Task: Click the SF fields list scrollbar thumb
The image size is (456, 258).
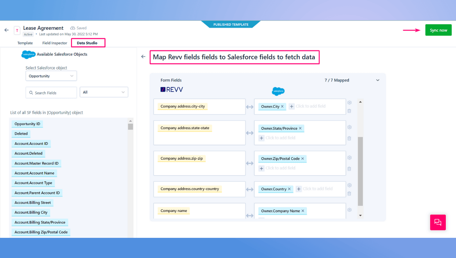Action: pyautogui.click(x=131, y=127)
